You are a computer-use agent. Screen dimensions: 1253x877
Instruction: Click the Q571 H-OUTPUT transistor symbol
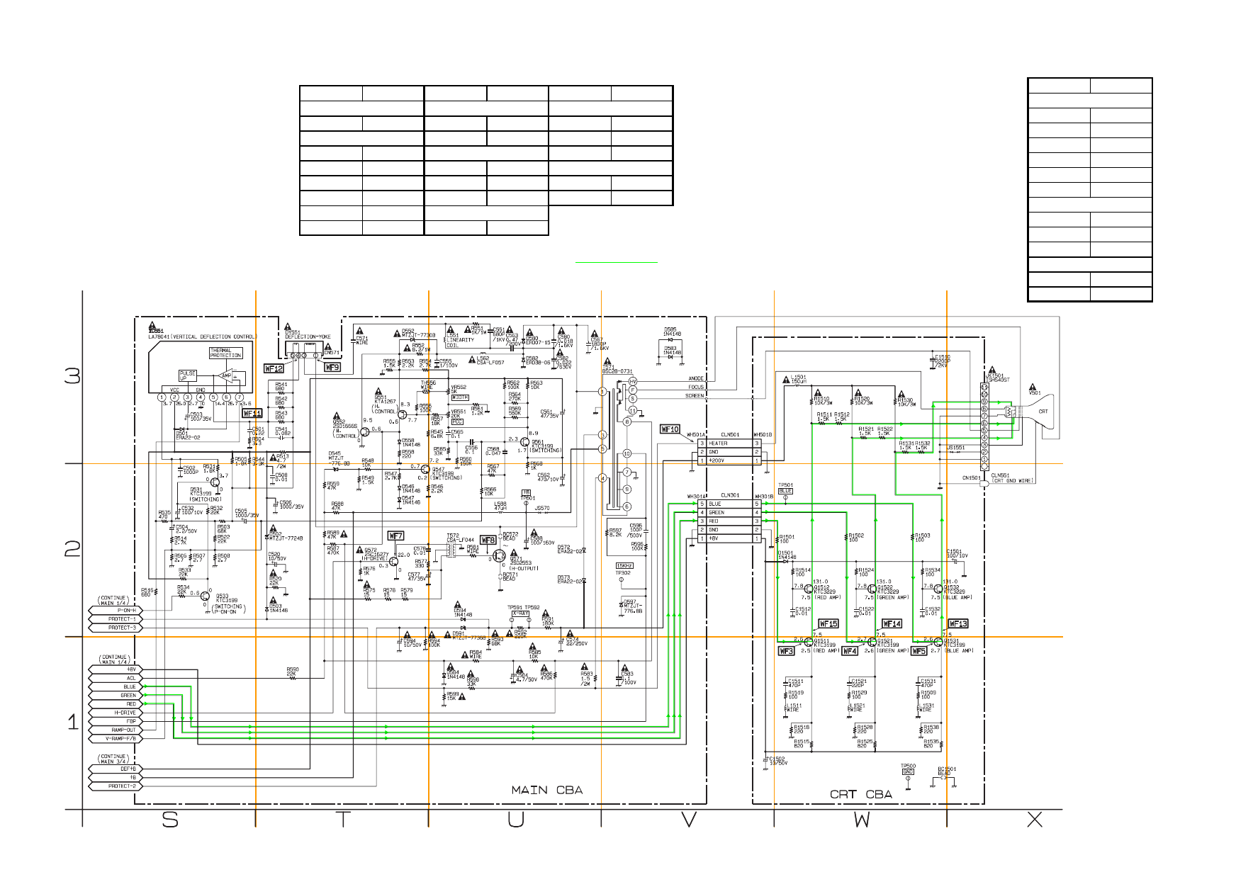[500, 557]
